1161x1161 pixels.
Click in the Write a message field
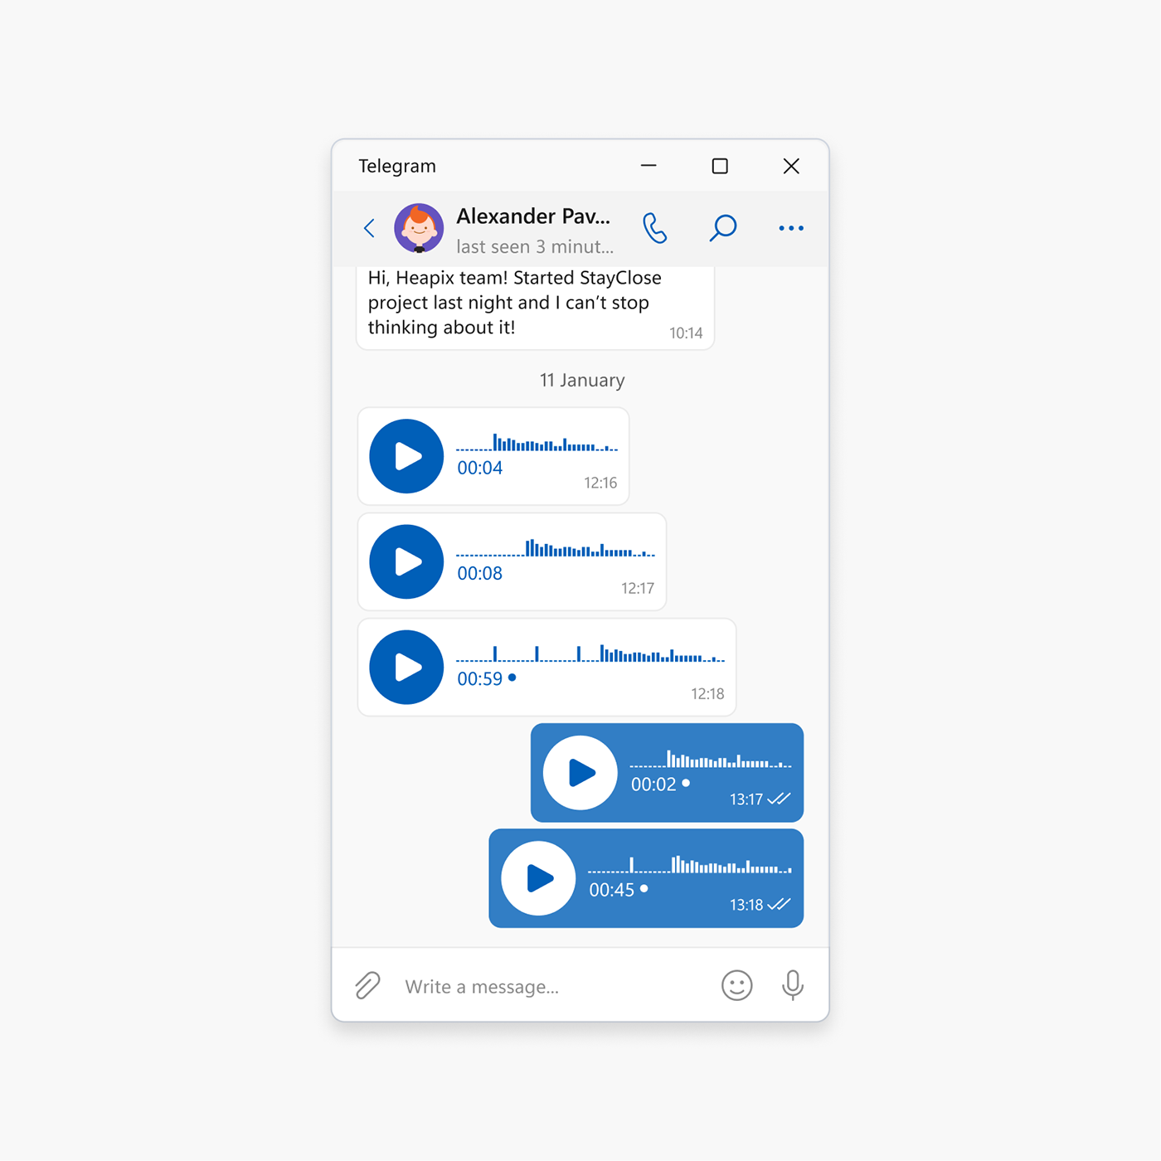[x=547, y=986]
